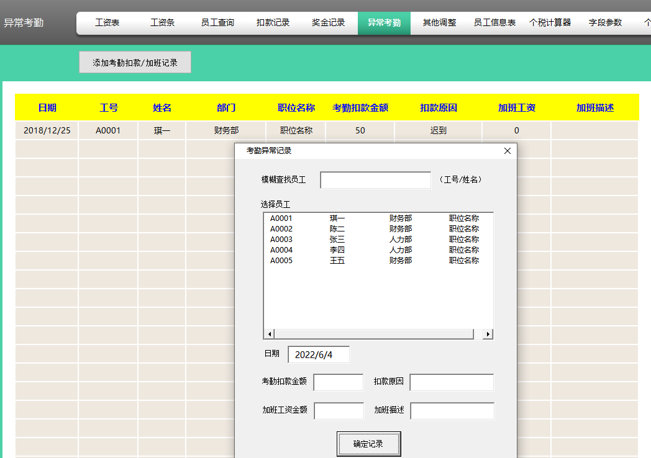Click the 日期 date field showing 2022/6/4
Viewport: 651px width, 458px height.
click(319, 354)
